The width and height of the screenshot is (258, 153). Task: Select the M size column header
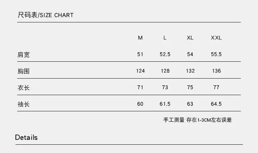[140, 38]
